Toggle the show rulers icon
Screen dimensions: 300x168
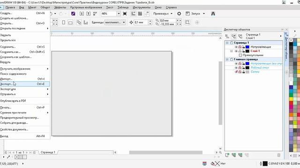(133, 14)
